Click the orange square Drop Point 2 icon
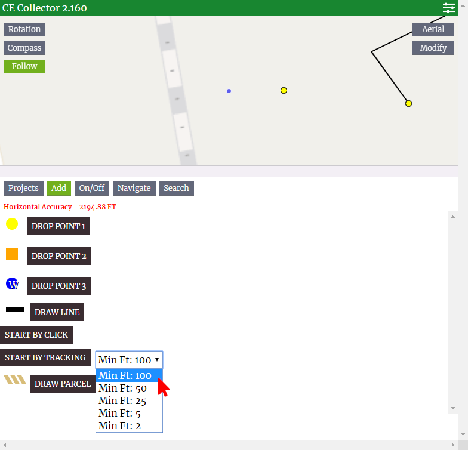 (x=12, y=254)
